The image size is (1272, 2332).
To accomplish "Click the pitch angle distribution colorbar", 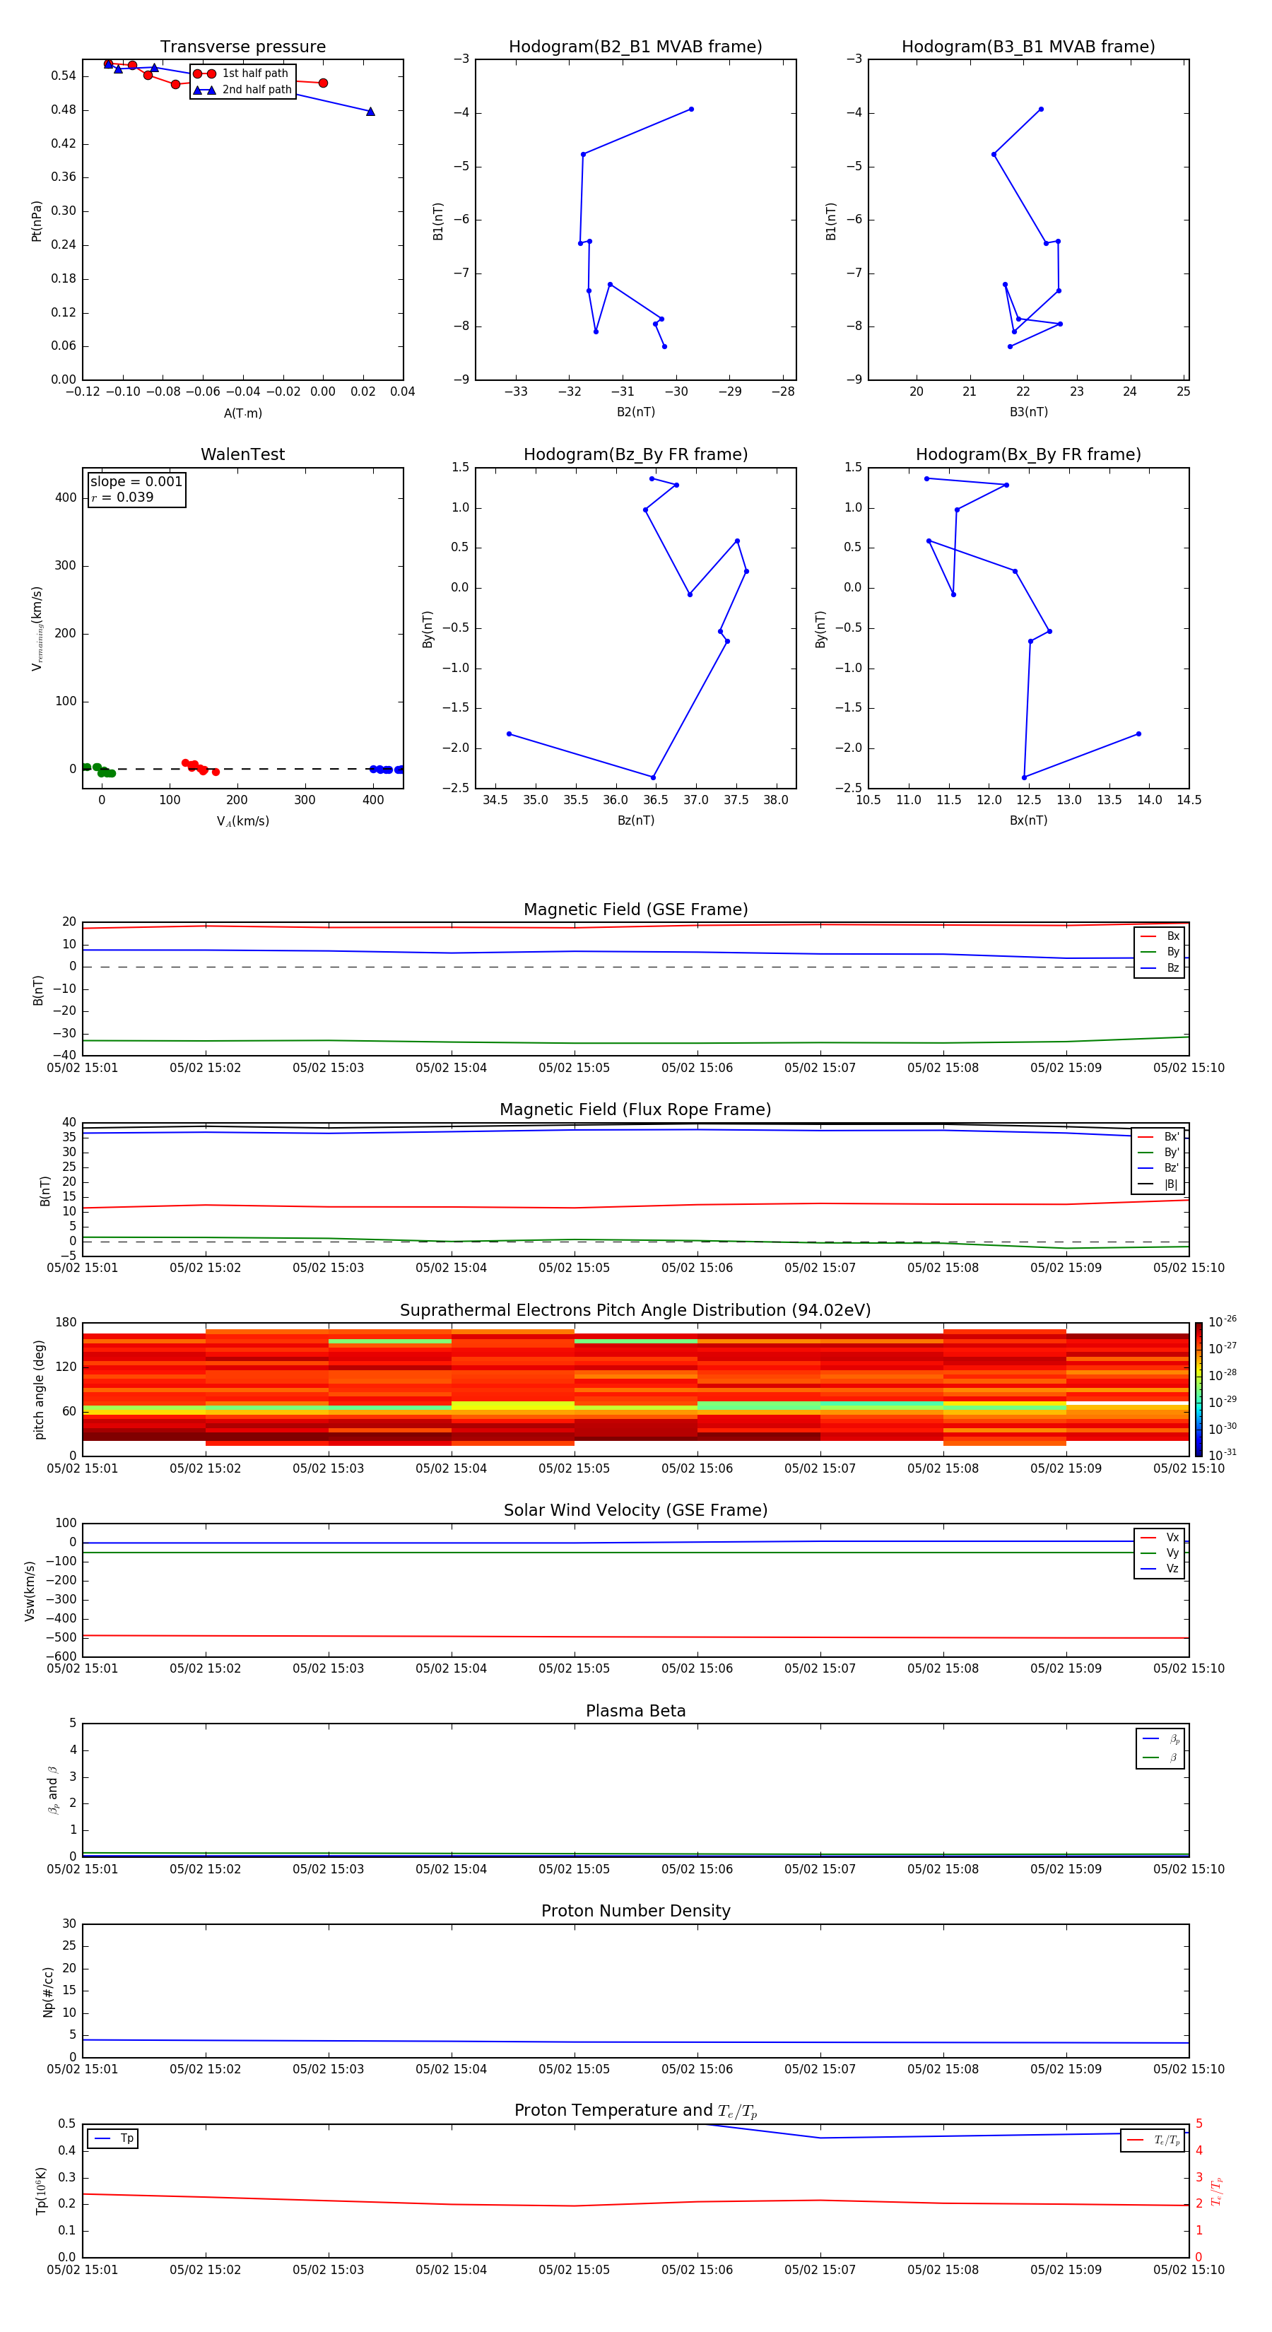I will [x=1199, y=1389].
